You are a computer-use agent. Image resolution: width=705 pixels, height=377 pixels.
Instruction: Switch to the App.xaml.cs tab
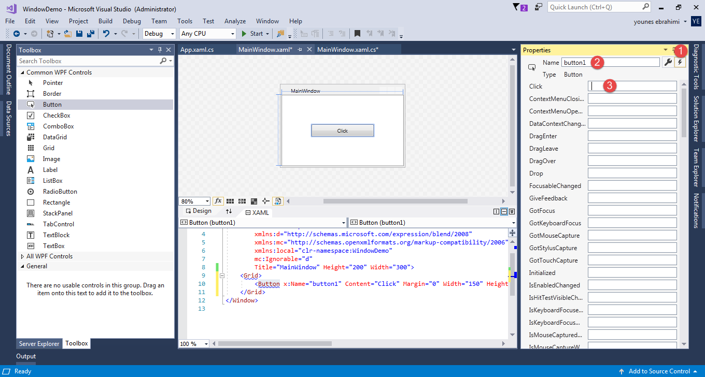pyautogui.click(x=197, y=50)
